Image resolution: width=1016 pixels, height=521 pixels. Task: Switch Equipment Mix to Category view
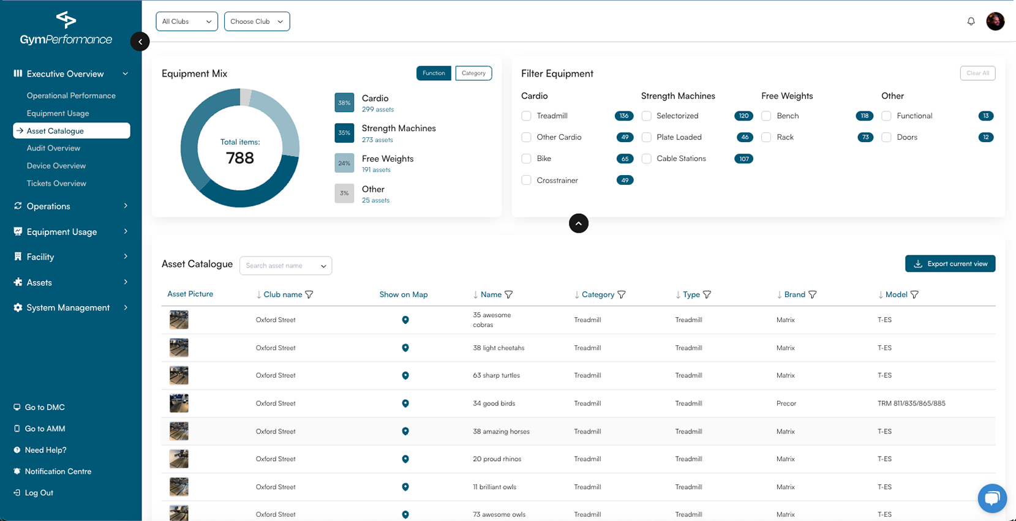click(473, 73)
